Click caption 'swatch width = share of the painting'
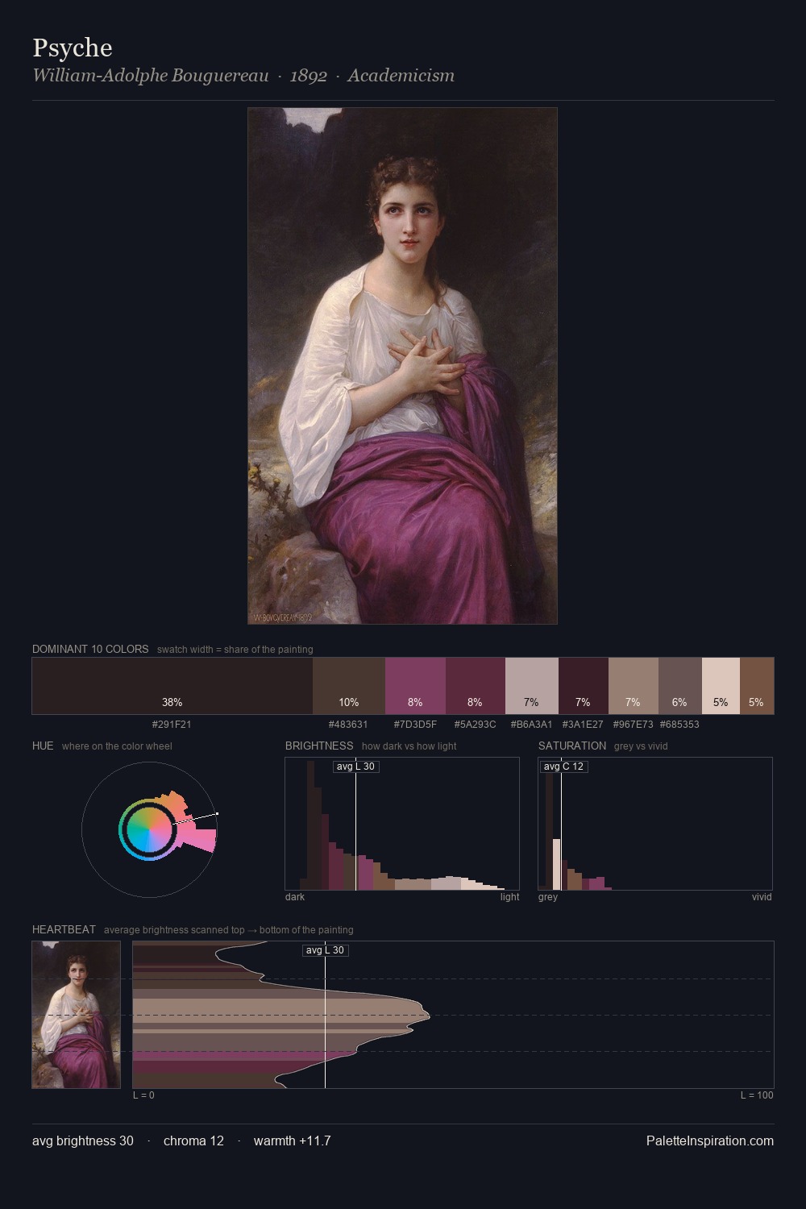806x1209 pixels. [235, 650]
